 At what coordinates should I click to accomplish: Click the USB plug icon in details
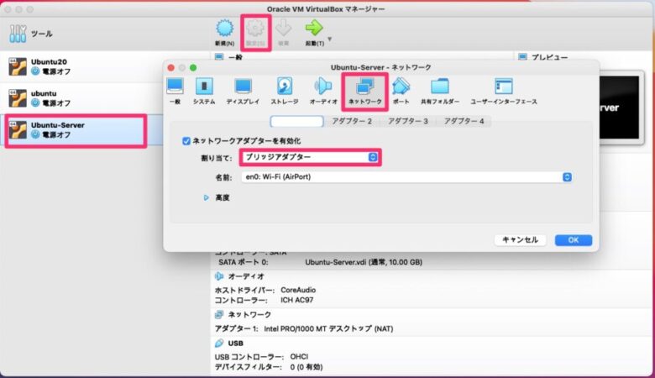219,344
